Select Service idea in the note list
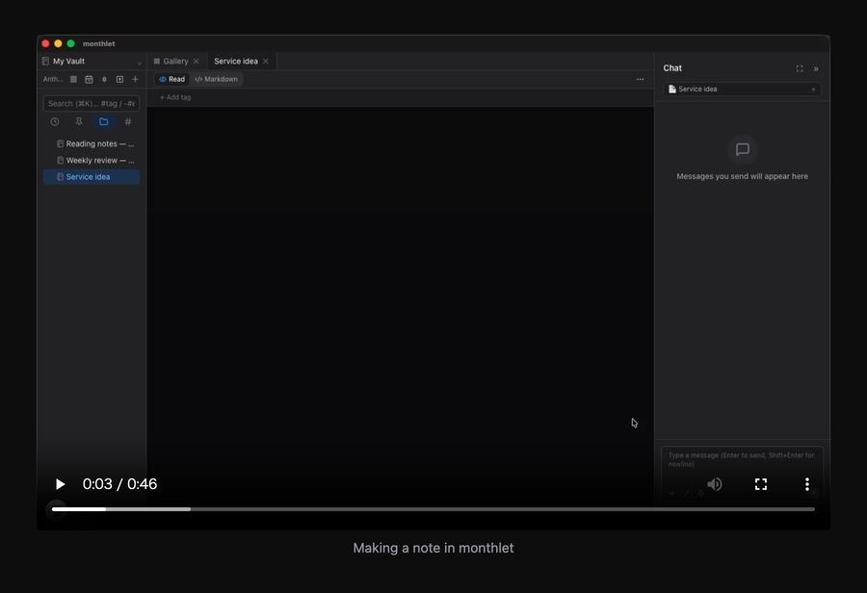This screenshot has height=593, width=867. (x=92, y=177)
